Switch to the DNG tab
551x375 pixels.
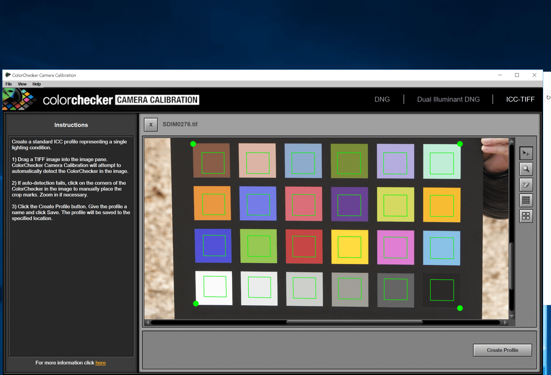(x=382, y=99)
